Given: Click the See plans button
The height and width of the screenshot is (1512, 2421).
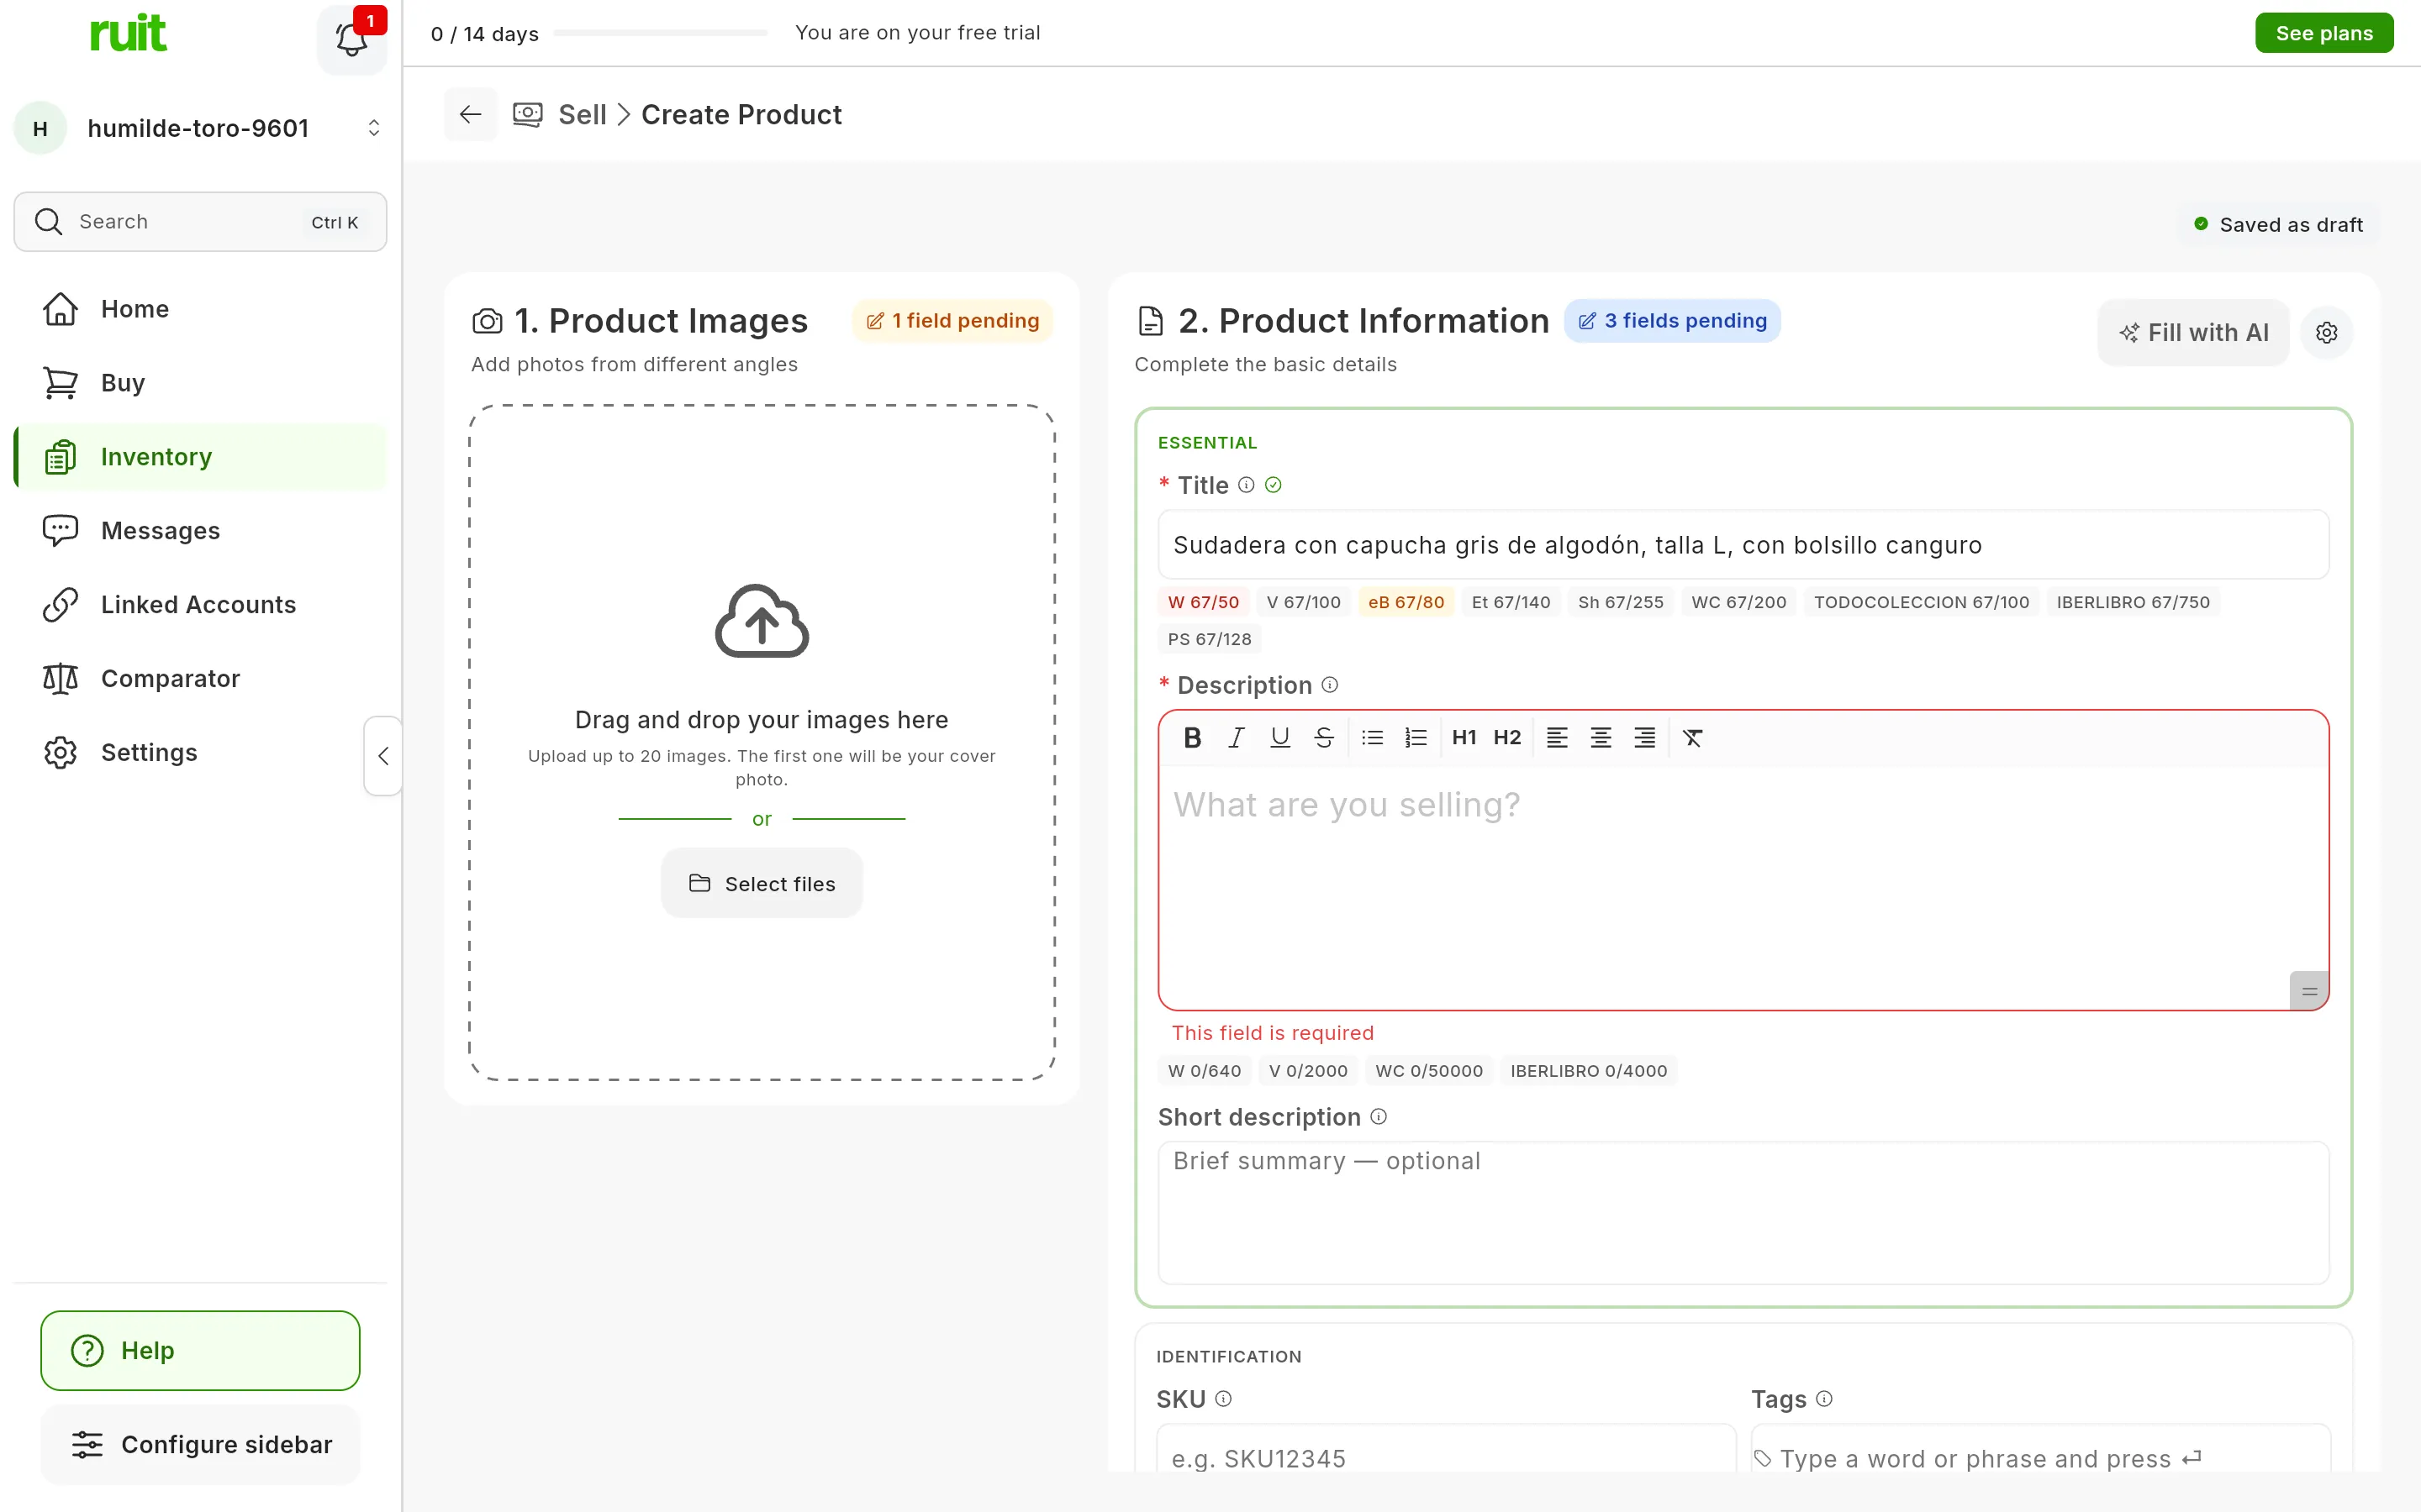Looking at the screenshot, I should tap(2324, 33).
